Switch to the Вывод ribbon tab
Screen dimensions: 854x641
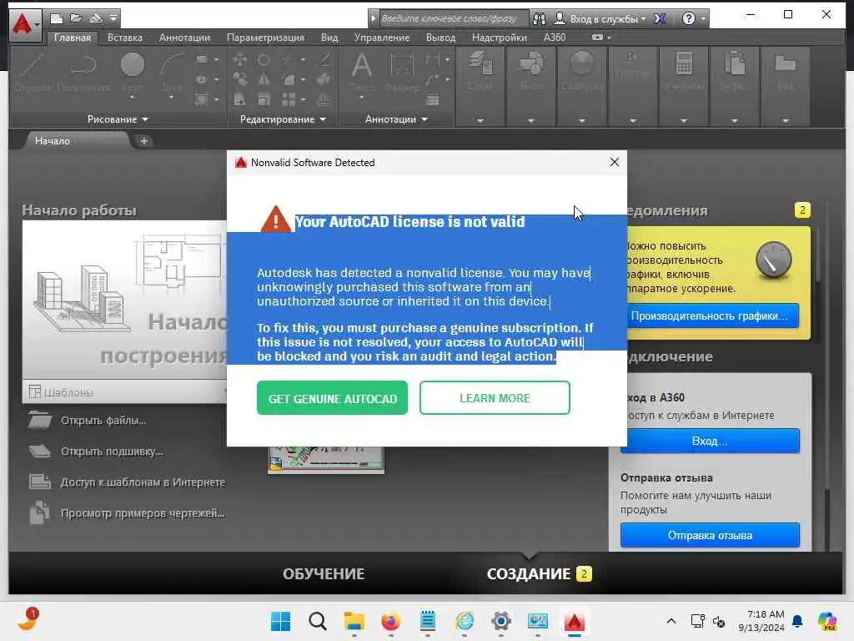coord(440,37)
